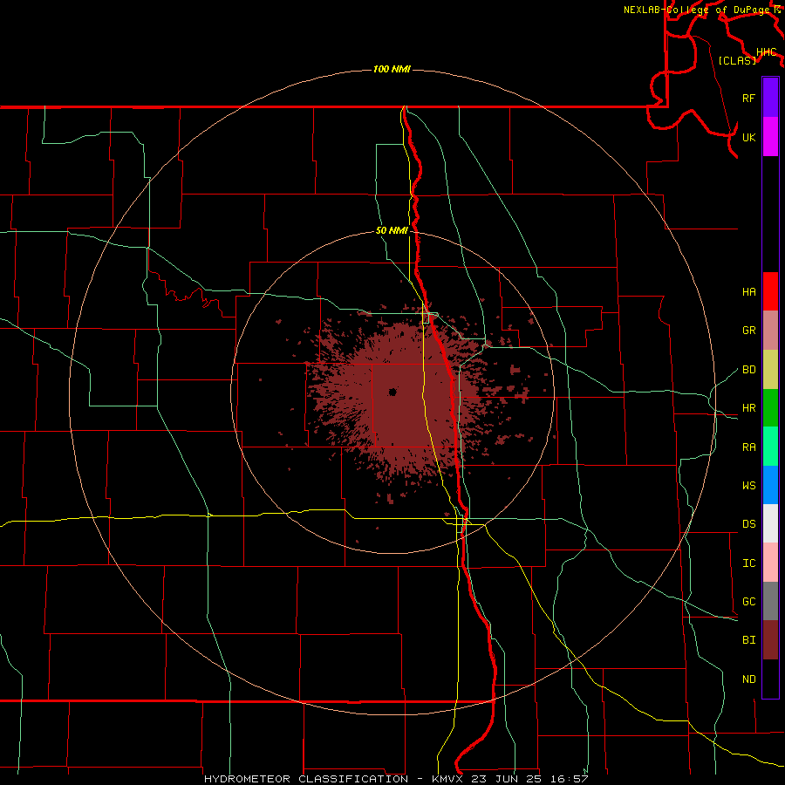Click the GC legend label
This screenshot has width=785, height=785.
[748, 602]
